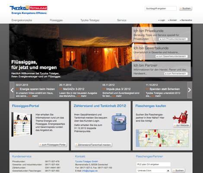Screen dimensions: 203x173
Task: Focus the Suchbegriff eingeben search field
Action: [x=161, y=9]
